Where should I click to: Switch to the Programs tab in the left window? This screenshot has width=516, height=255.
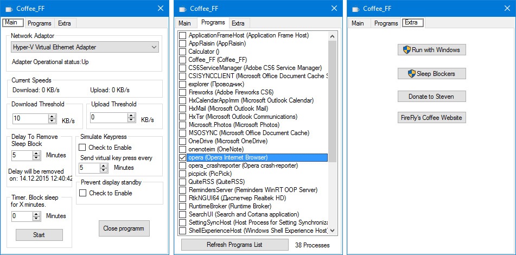pos(40,23)
